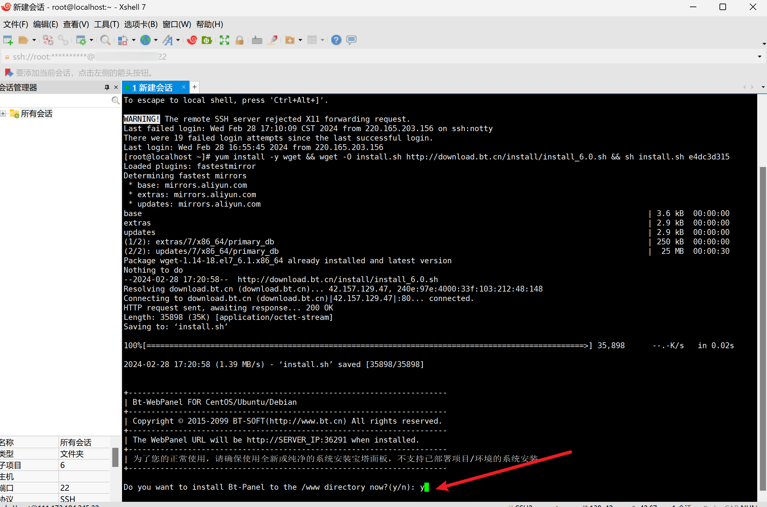
Task: Click the 所有会话 name property value
Action: click(x=84, y=443)
